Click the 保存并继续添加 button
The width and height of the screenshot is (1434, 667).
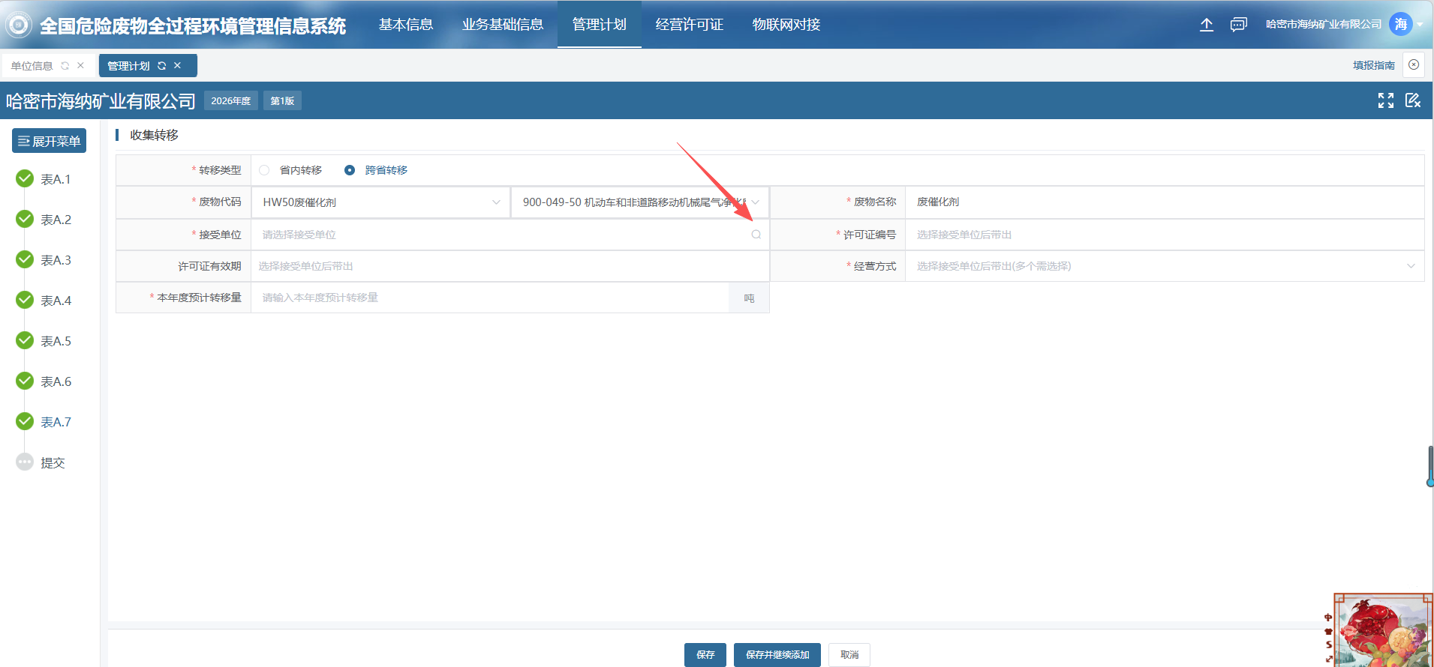[x=777, y=654]
